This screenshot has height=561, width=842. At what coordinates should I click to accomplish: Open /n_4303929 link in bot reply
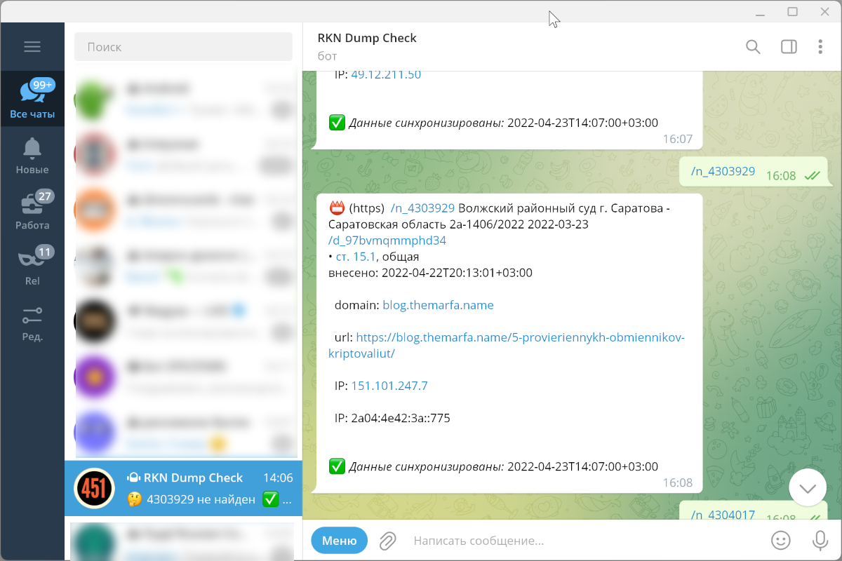point(423,208)
